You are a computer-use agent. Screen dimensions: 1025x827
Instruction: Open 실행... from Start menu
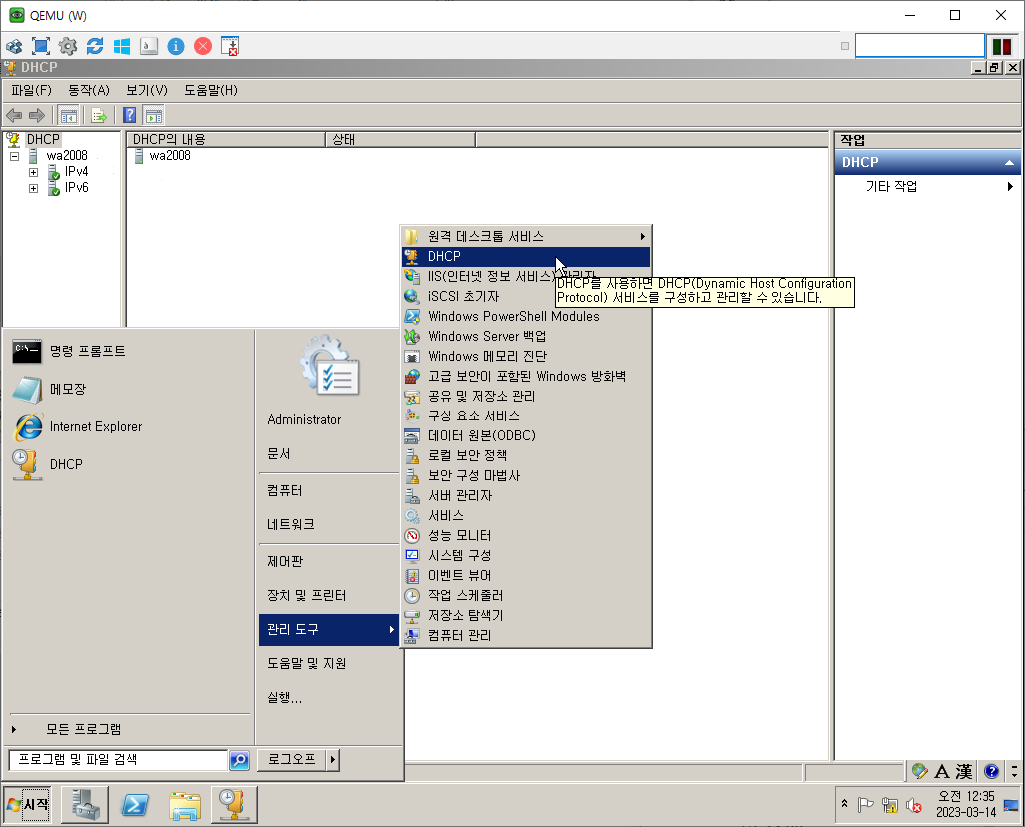click(328, 698)
